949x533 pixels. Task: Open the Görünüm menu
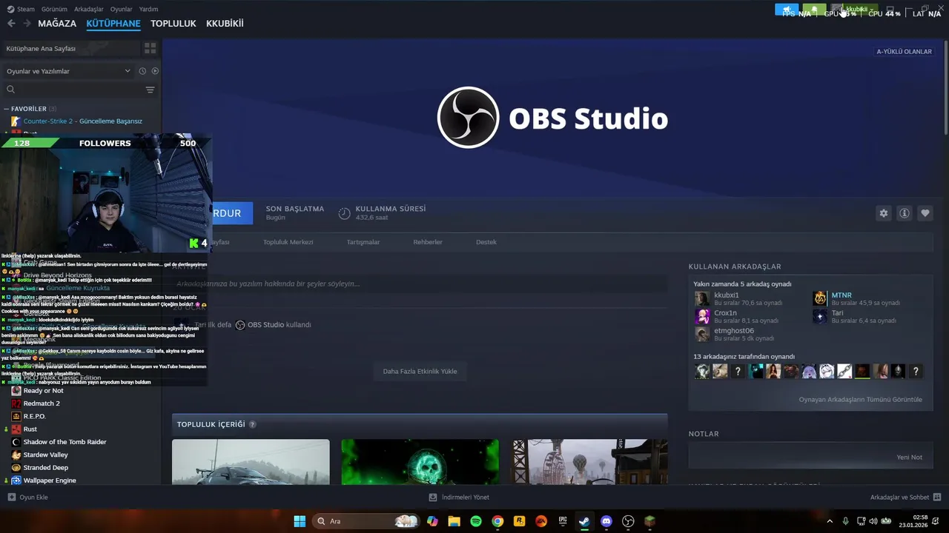click(x=54, y=9)
